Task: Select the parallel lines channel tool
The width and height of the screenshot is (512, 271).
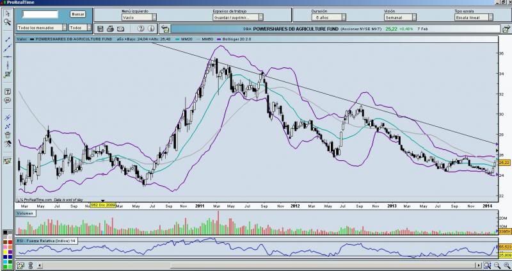Action: click(8, 117)
